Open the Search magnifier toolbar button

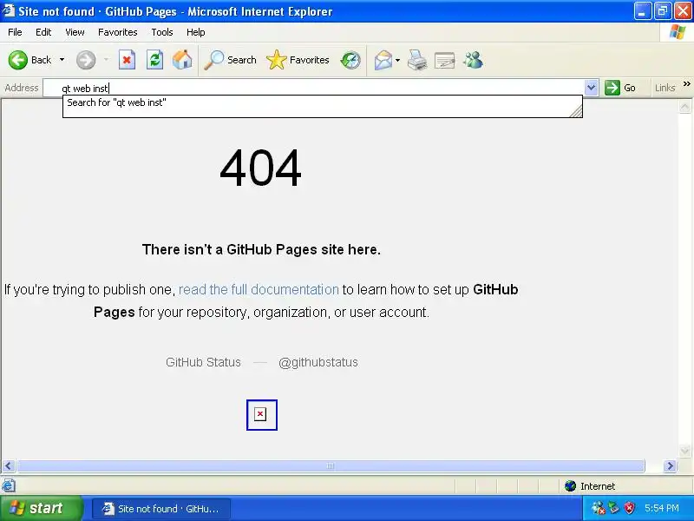tap(230, 60)
